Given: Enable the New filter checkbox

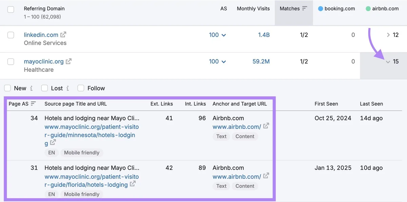Looking at the screenshot, I should point(7,88).
